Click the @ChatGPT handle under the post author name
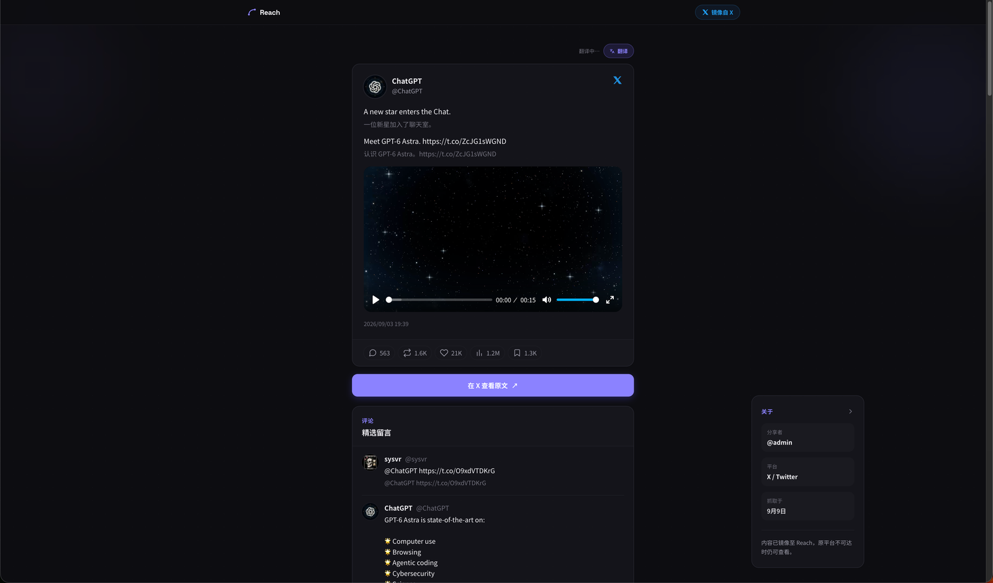 (x=407, y=91)
